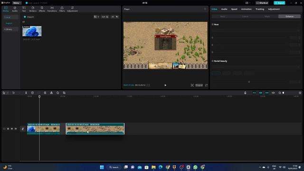
Task: Enable the Facial beauty checkbox
Action: (213, 61)
